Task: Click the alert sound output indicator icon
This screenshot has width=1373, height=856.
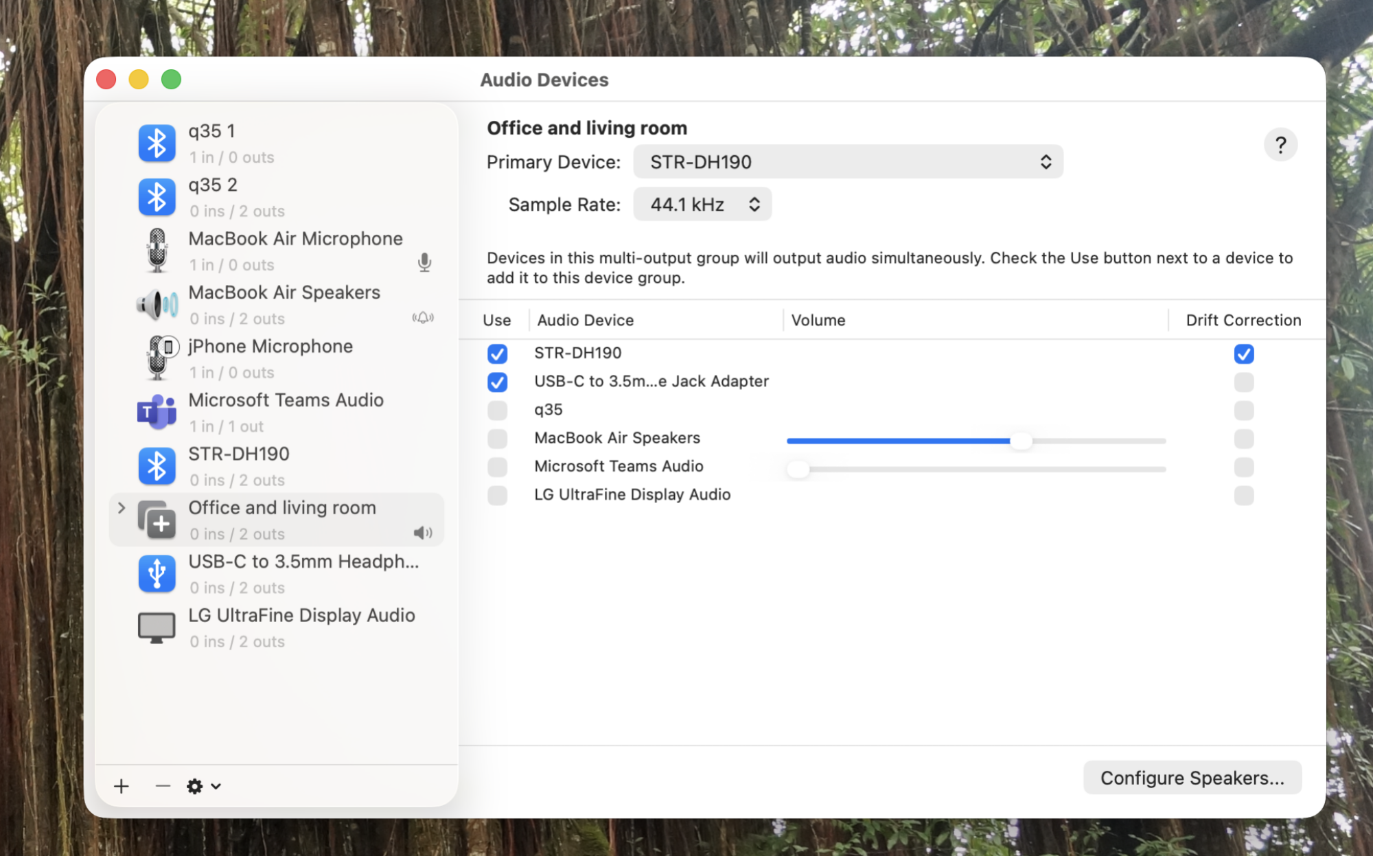Action: pos(423,318)
